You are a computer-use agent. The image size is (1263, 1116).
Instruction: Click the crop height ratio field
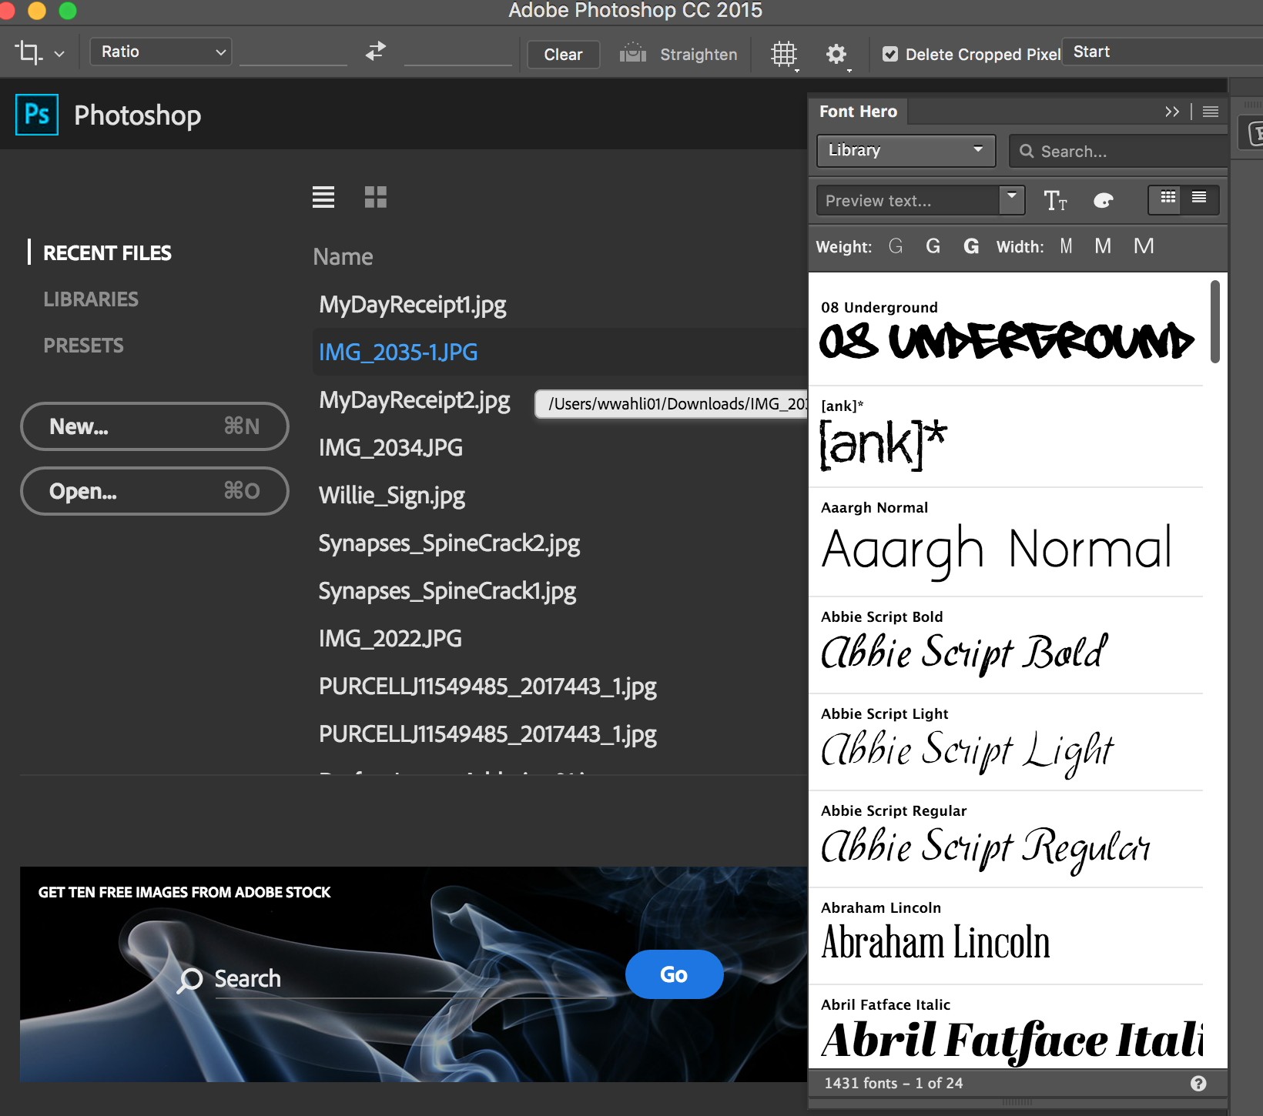[x=458, y=52]
